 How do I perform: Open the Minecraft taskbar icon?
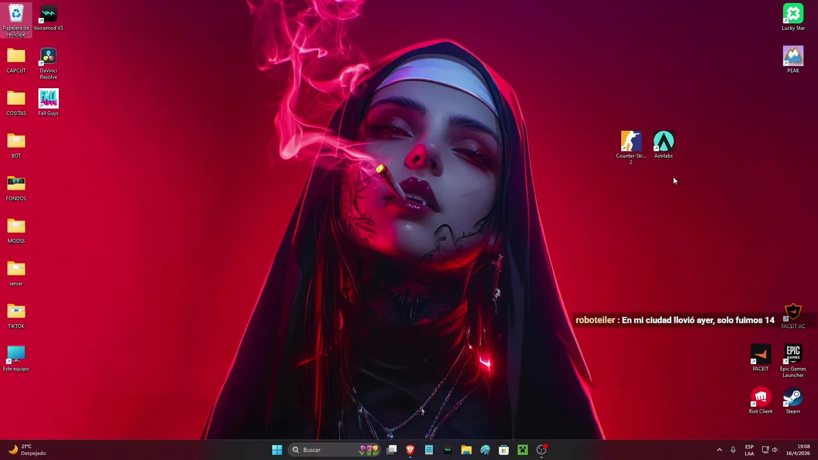point(522,450)
